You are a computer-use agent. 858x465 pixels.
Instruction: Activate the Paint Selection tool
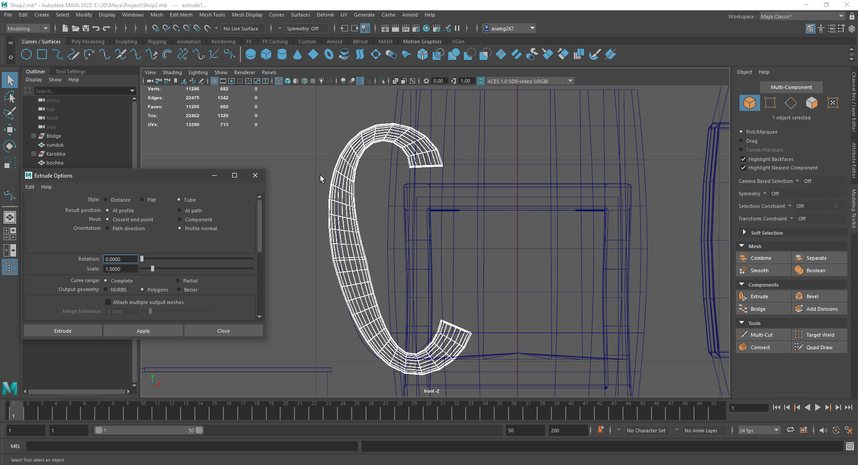(10, 113)
